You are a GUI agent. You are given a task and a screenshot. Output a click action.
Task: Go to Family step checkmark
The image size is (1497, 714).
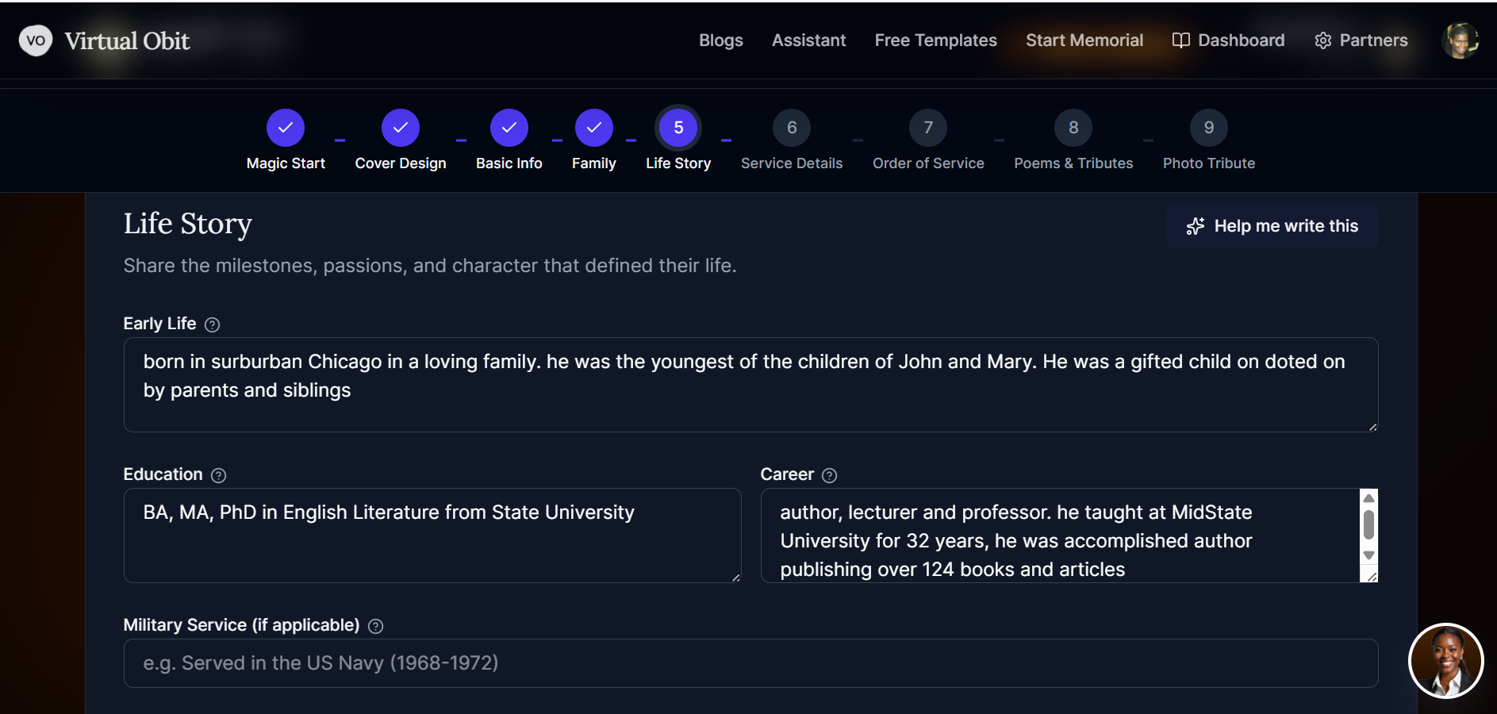coord(594,128)
